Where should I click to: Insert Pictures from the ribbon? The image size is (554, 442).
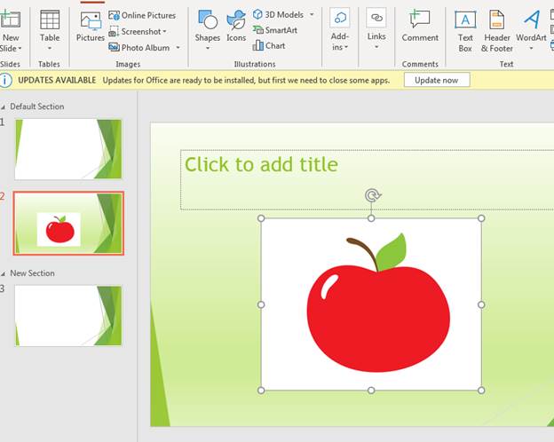90,27
